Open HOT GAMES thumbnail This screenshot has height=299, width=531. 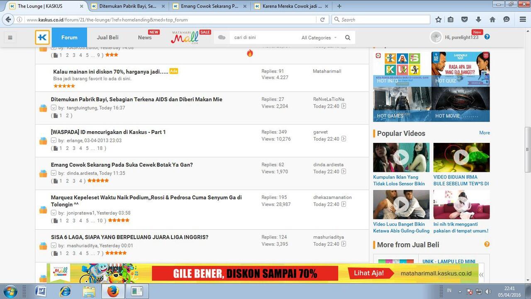[402, 104]
